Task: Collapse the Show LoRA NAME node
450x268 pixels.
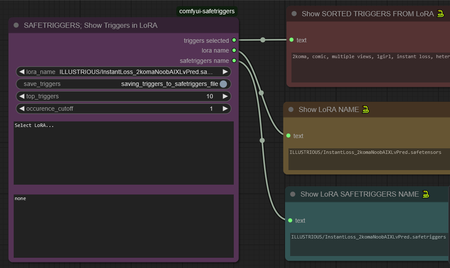Action: 291,109
